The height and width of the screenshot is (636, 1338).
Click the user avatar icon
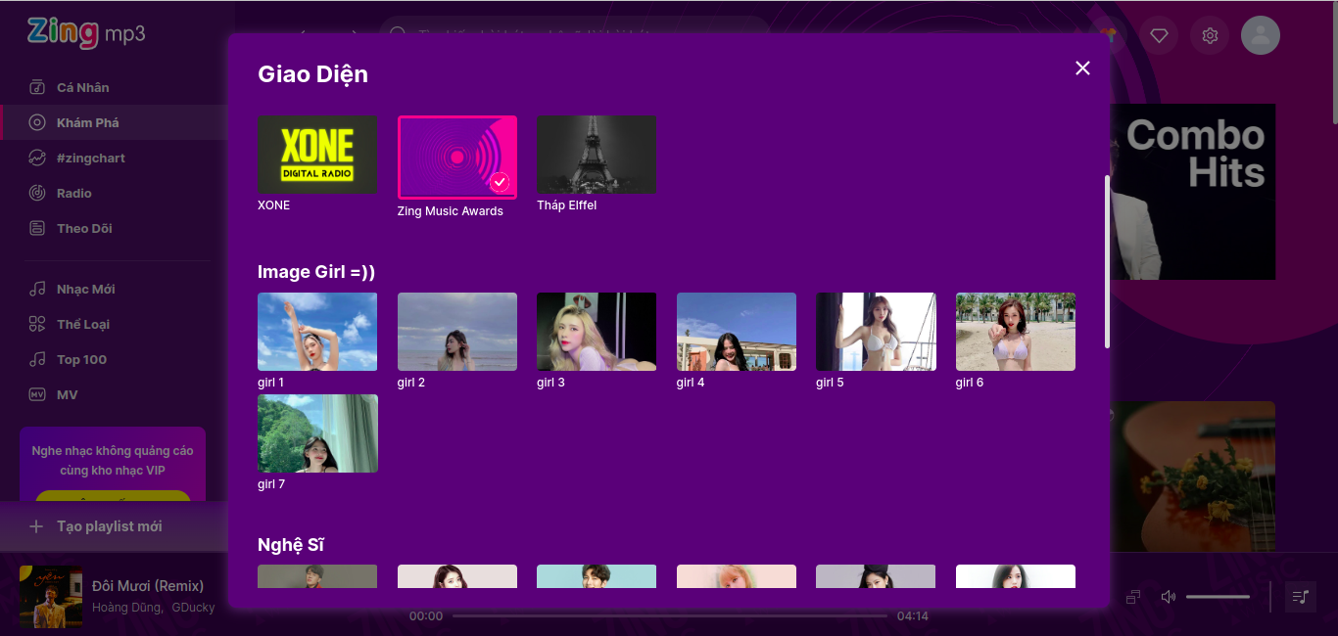pyautogui.click(x=1261, y=36)
